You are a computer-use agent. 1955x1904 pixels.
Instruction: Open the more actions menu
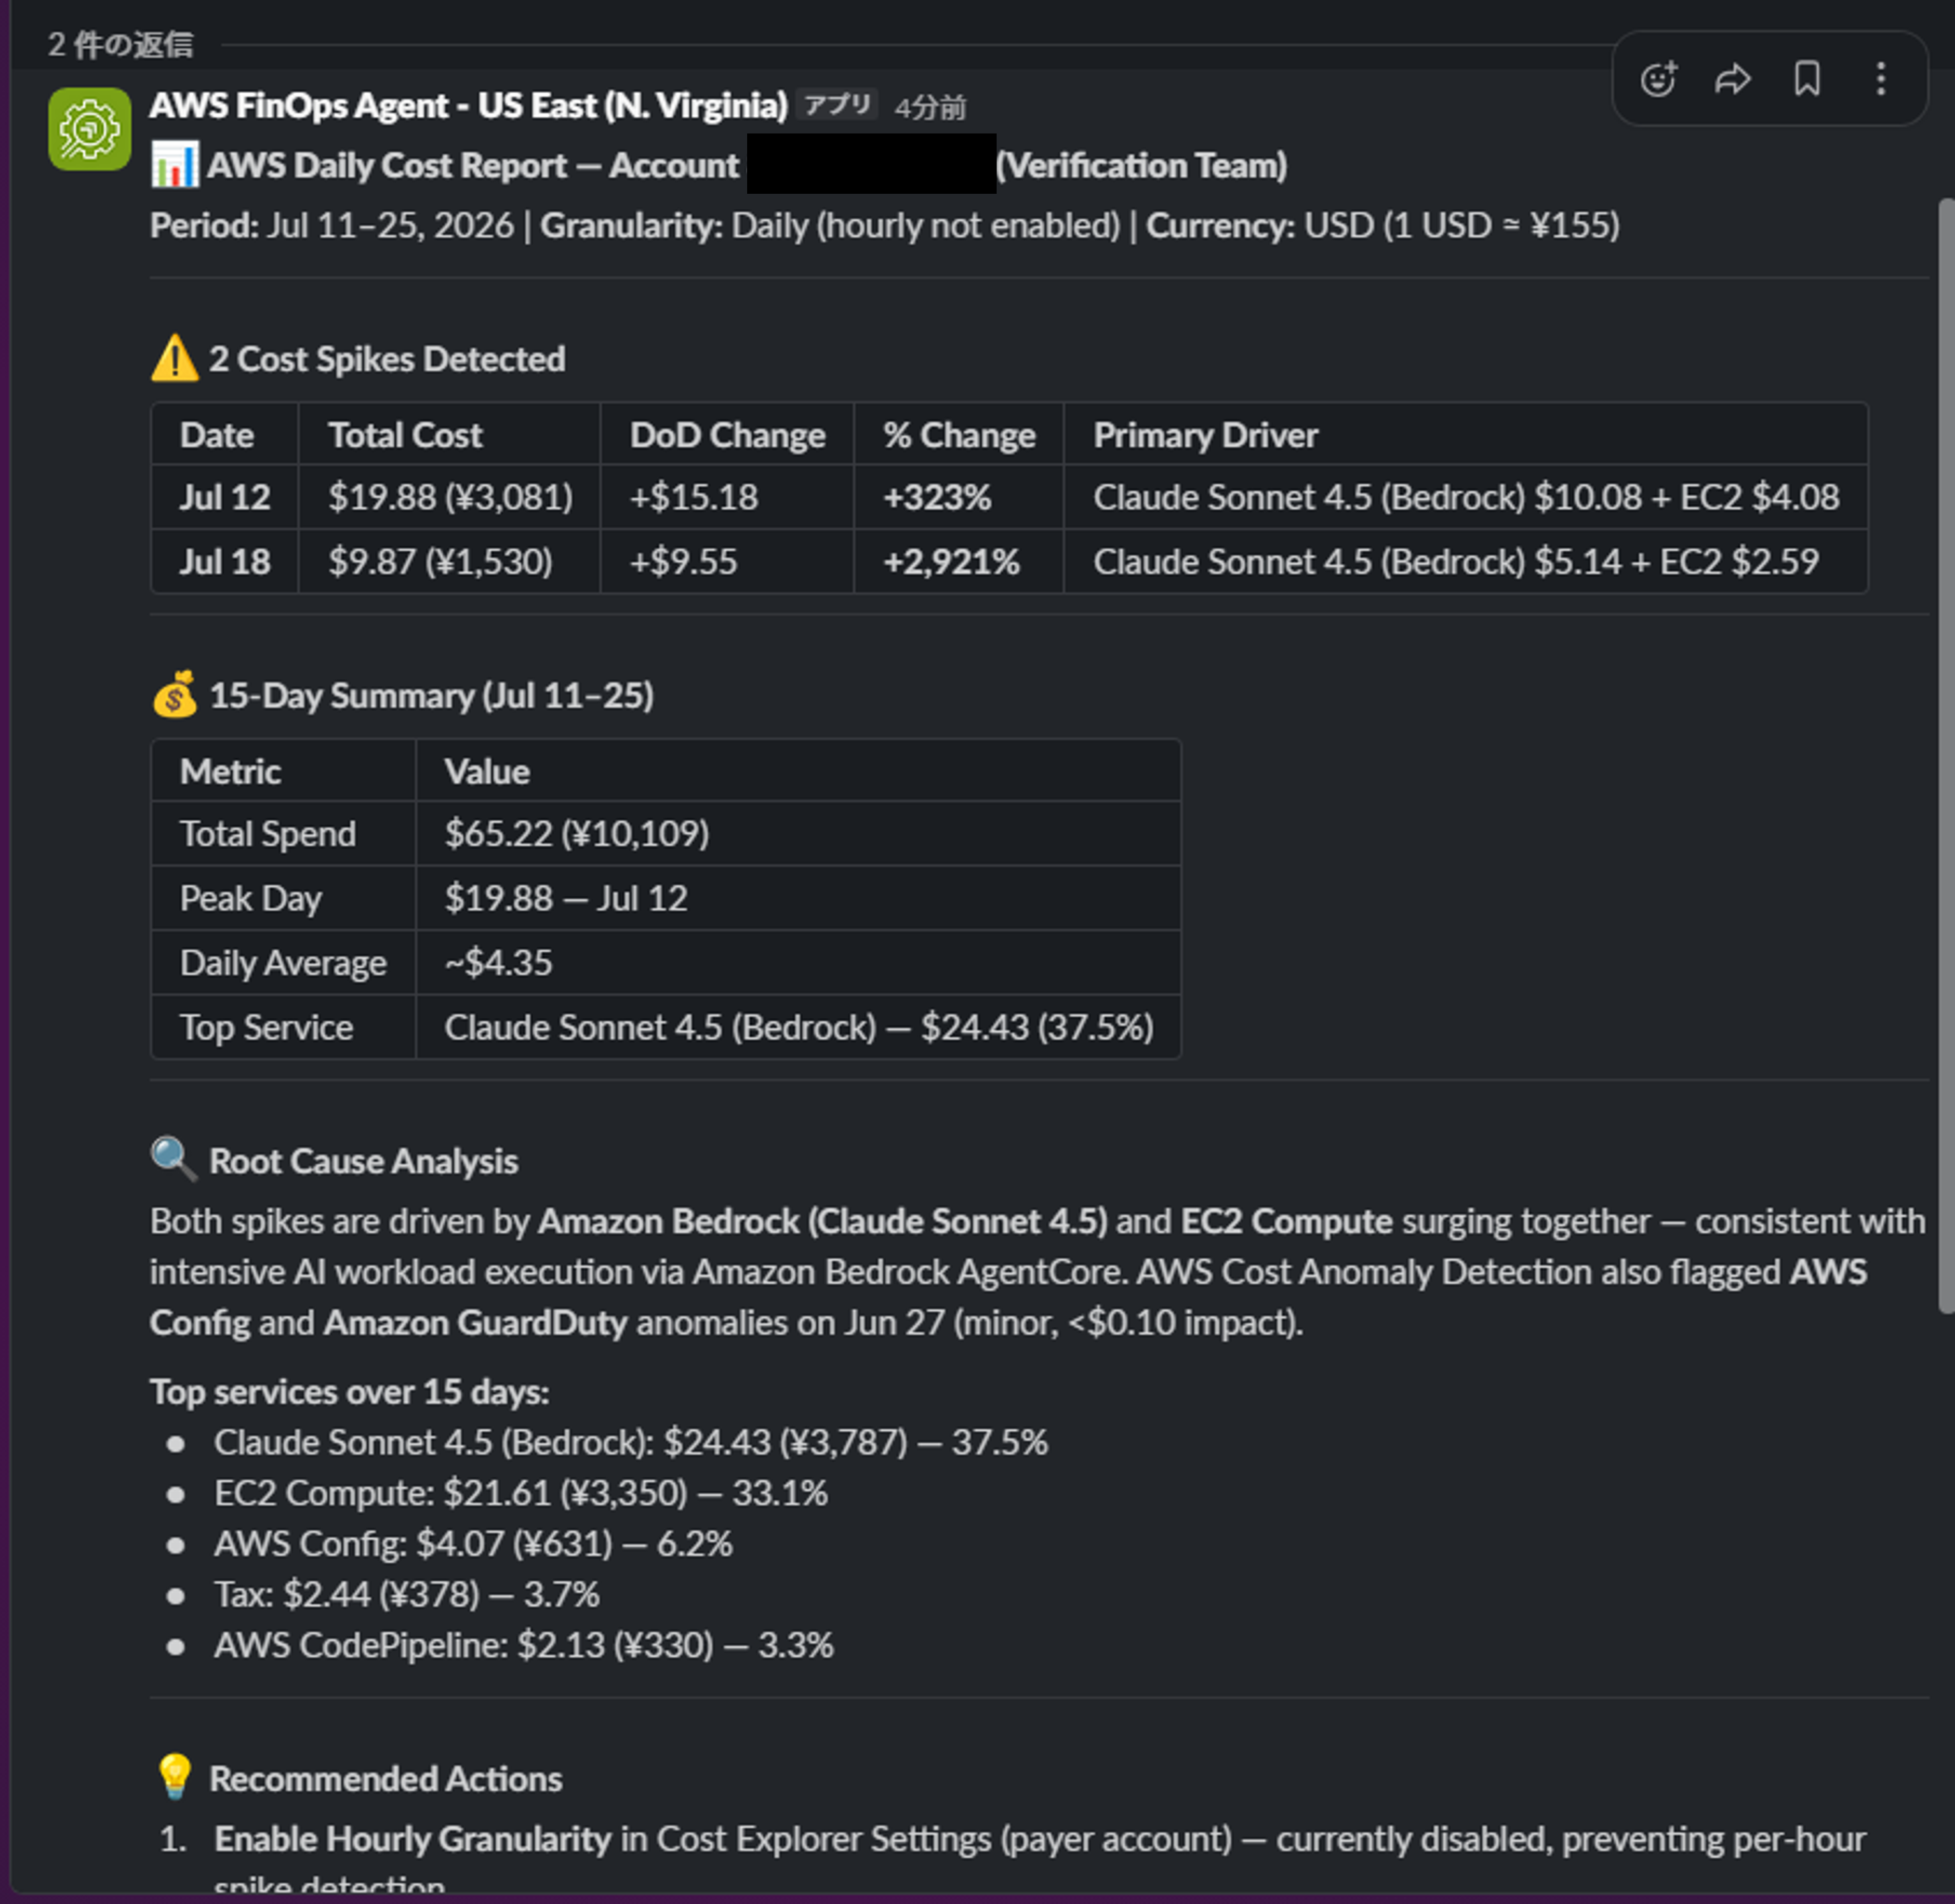pyautogui.click(x=1881, y=79)
